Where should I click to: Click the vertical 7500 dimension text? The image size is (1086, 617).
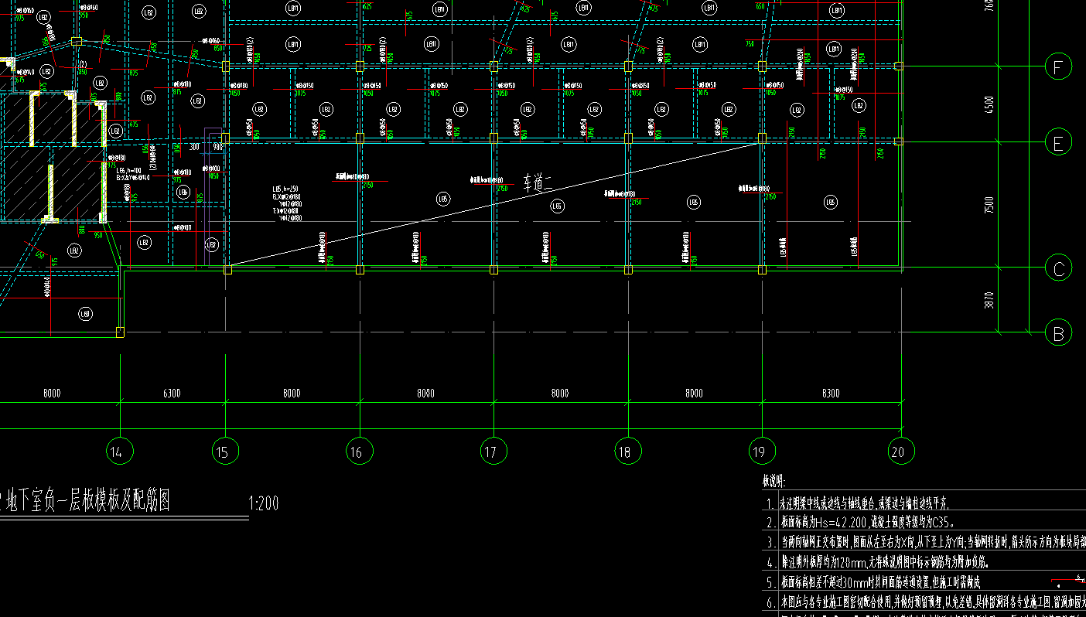point(989,206)
